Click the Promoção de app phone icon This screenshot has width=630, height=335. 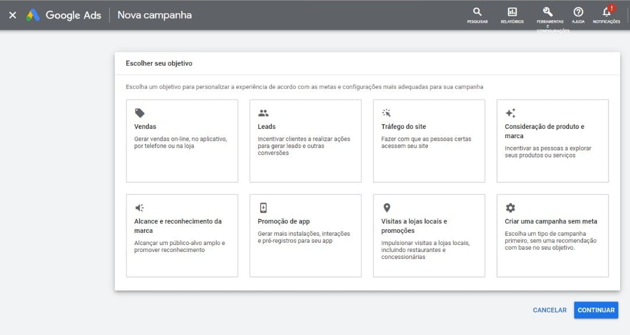click(x=263, y=208)
